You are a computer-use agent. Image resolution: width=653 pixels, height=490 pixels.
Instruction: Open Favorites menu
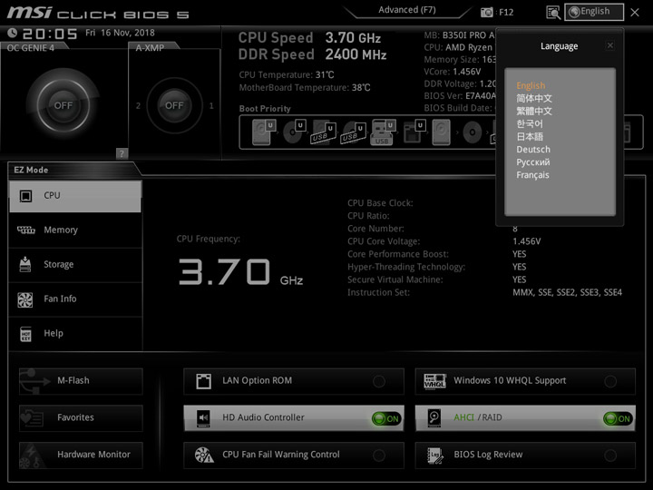coord(81,418)
